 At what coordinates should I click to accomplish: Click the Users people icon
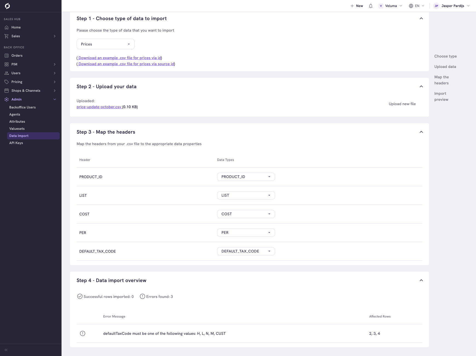coord(7,73)
